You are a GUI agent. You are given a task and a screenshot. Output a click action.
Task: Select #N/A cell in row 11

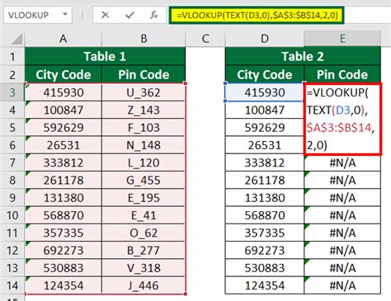(x=342, y=233)
